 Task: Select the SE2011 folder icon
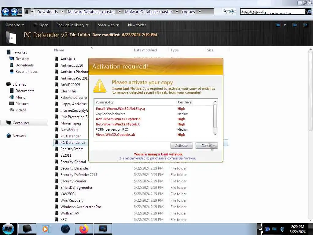click(x=57, y=155)
